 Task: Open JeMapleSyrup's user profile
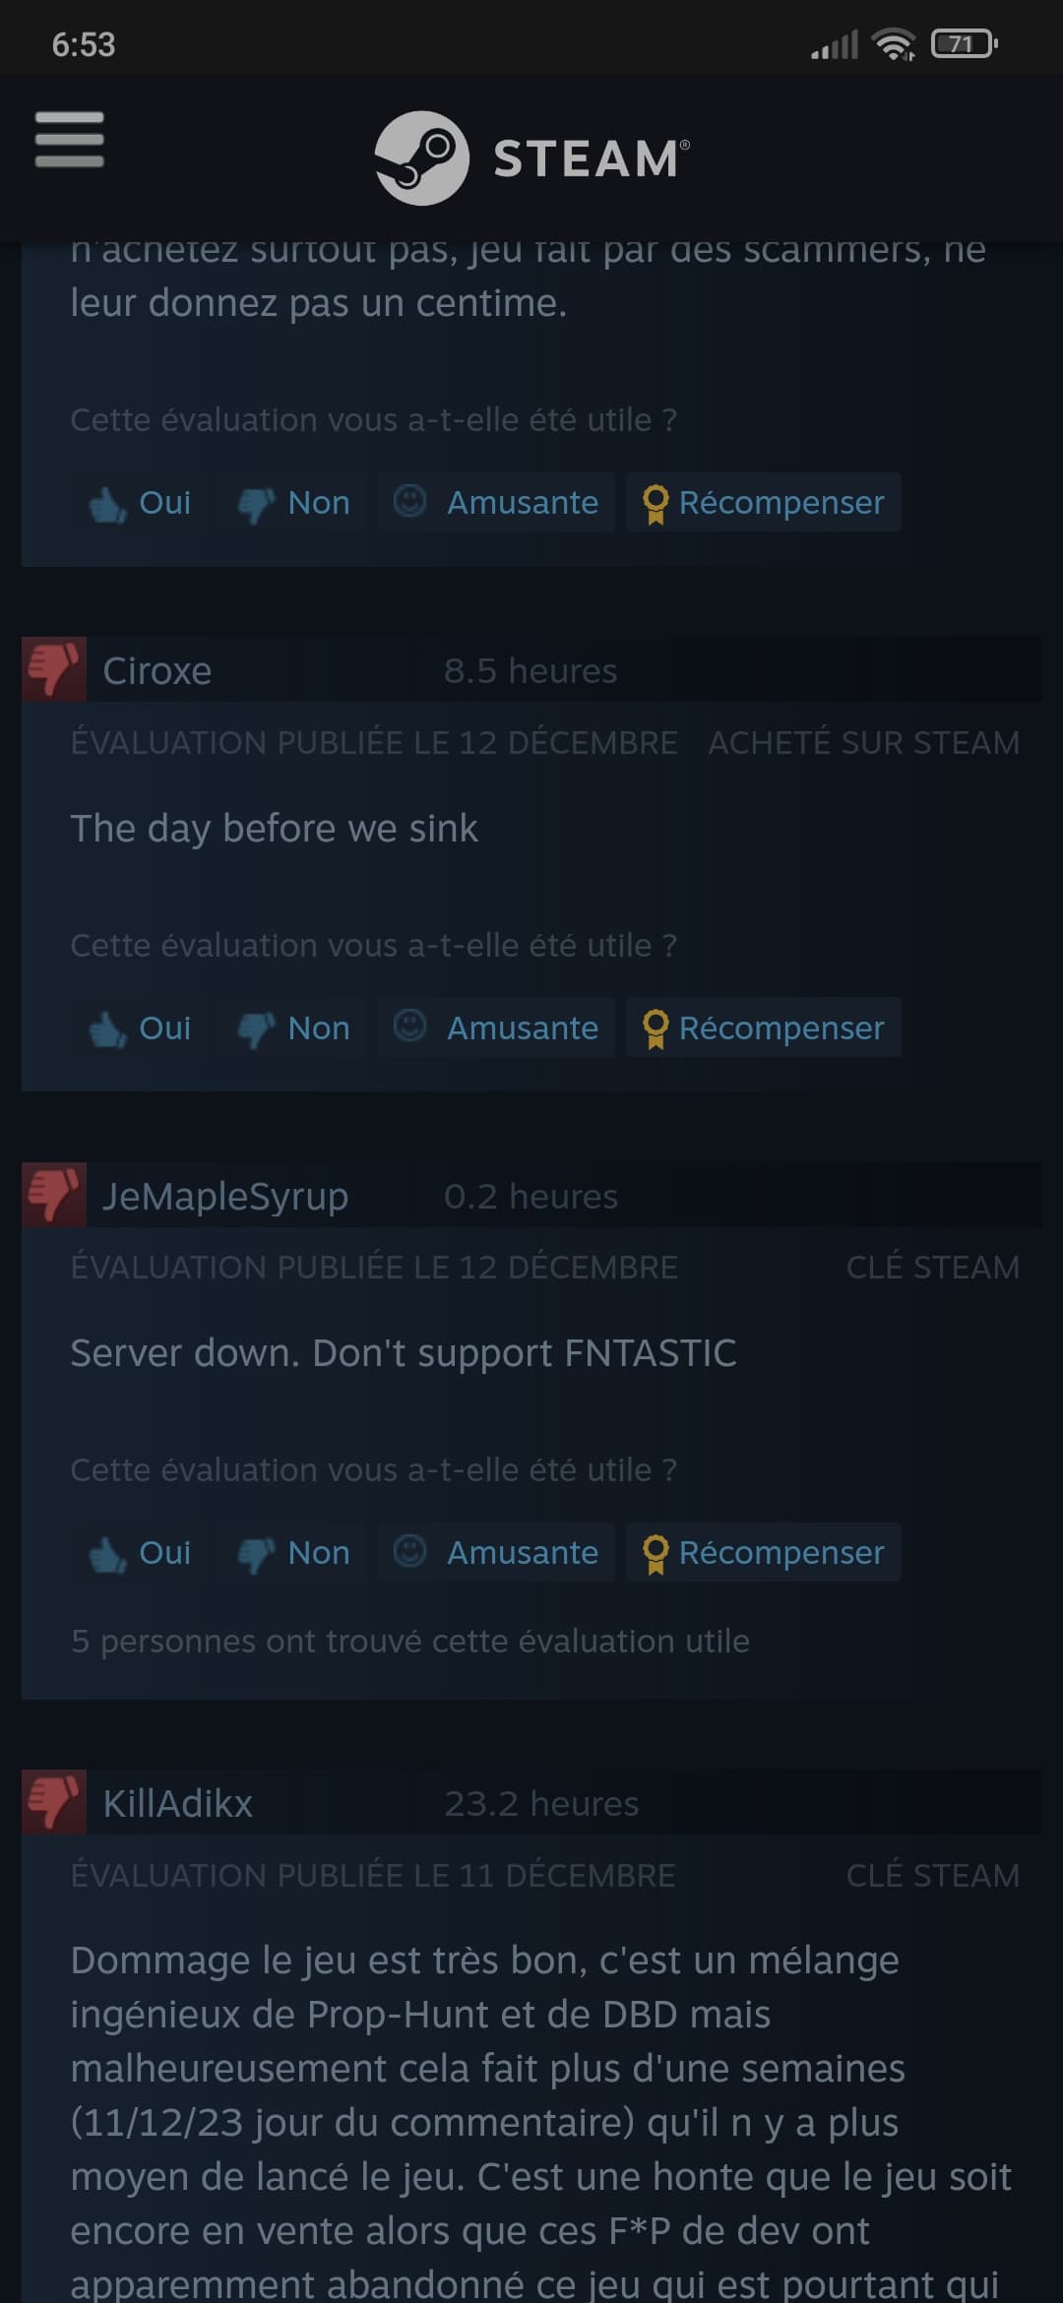point(225,1196)
